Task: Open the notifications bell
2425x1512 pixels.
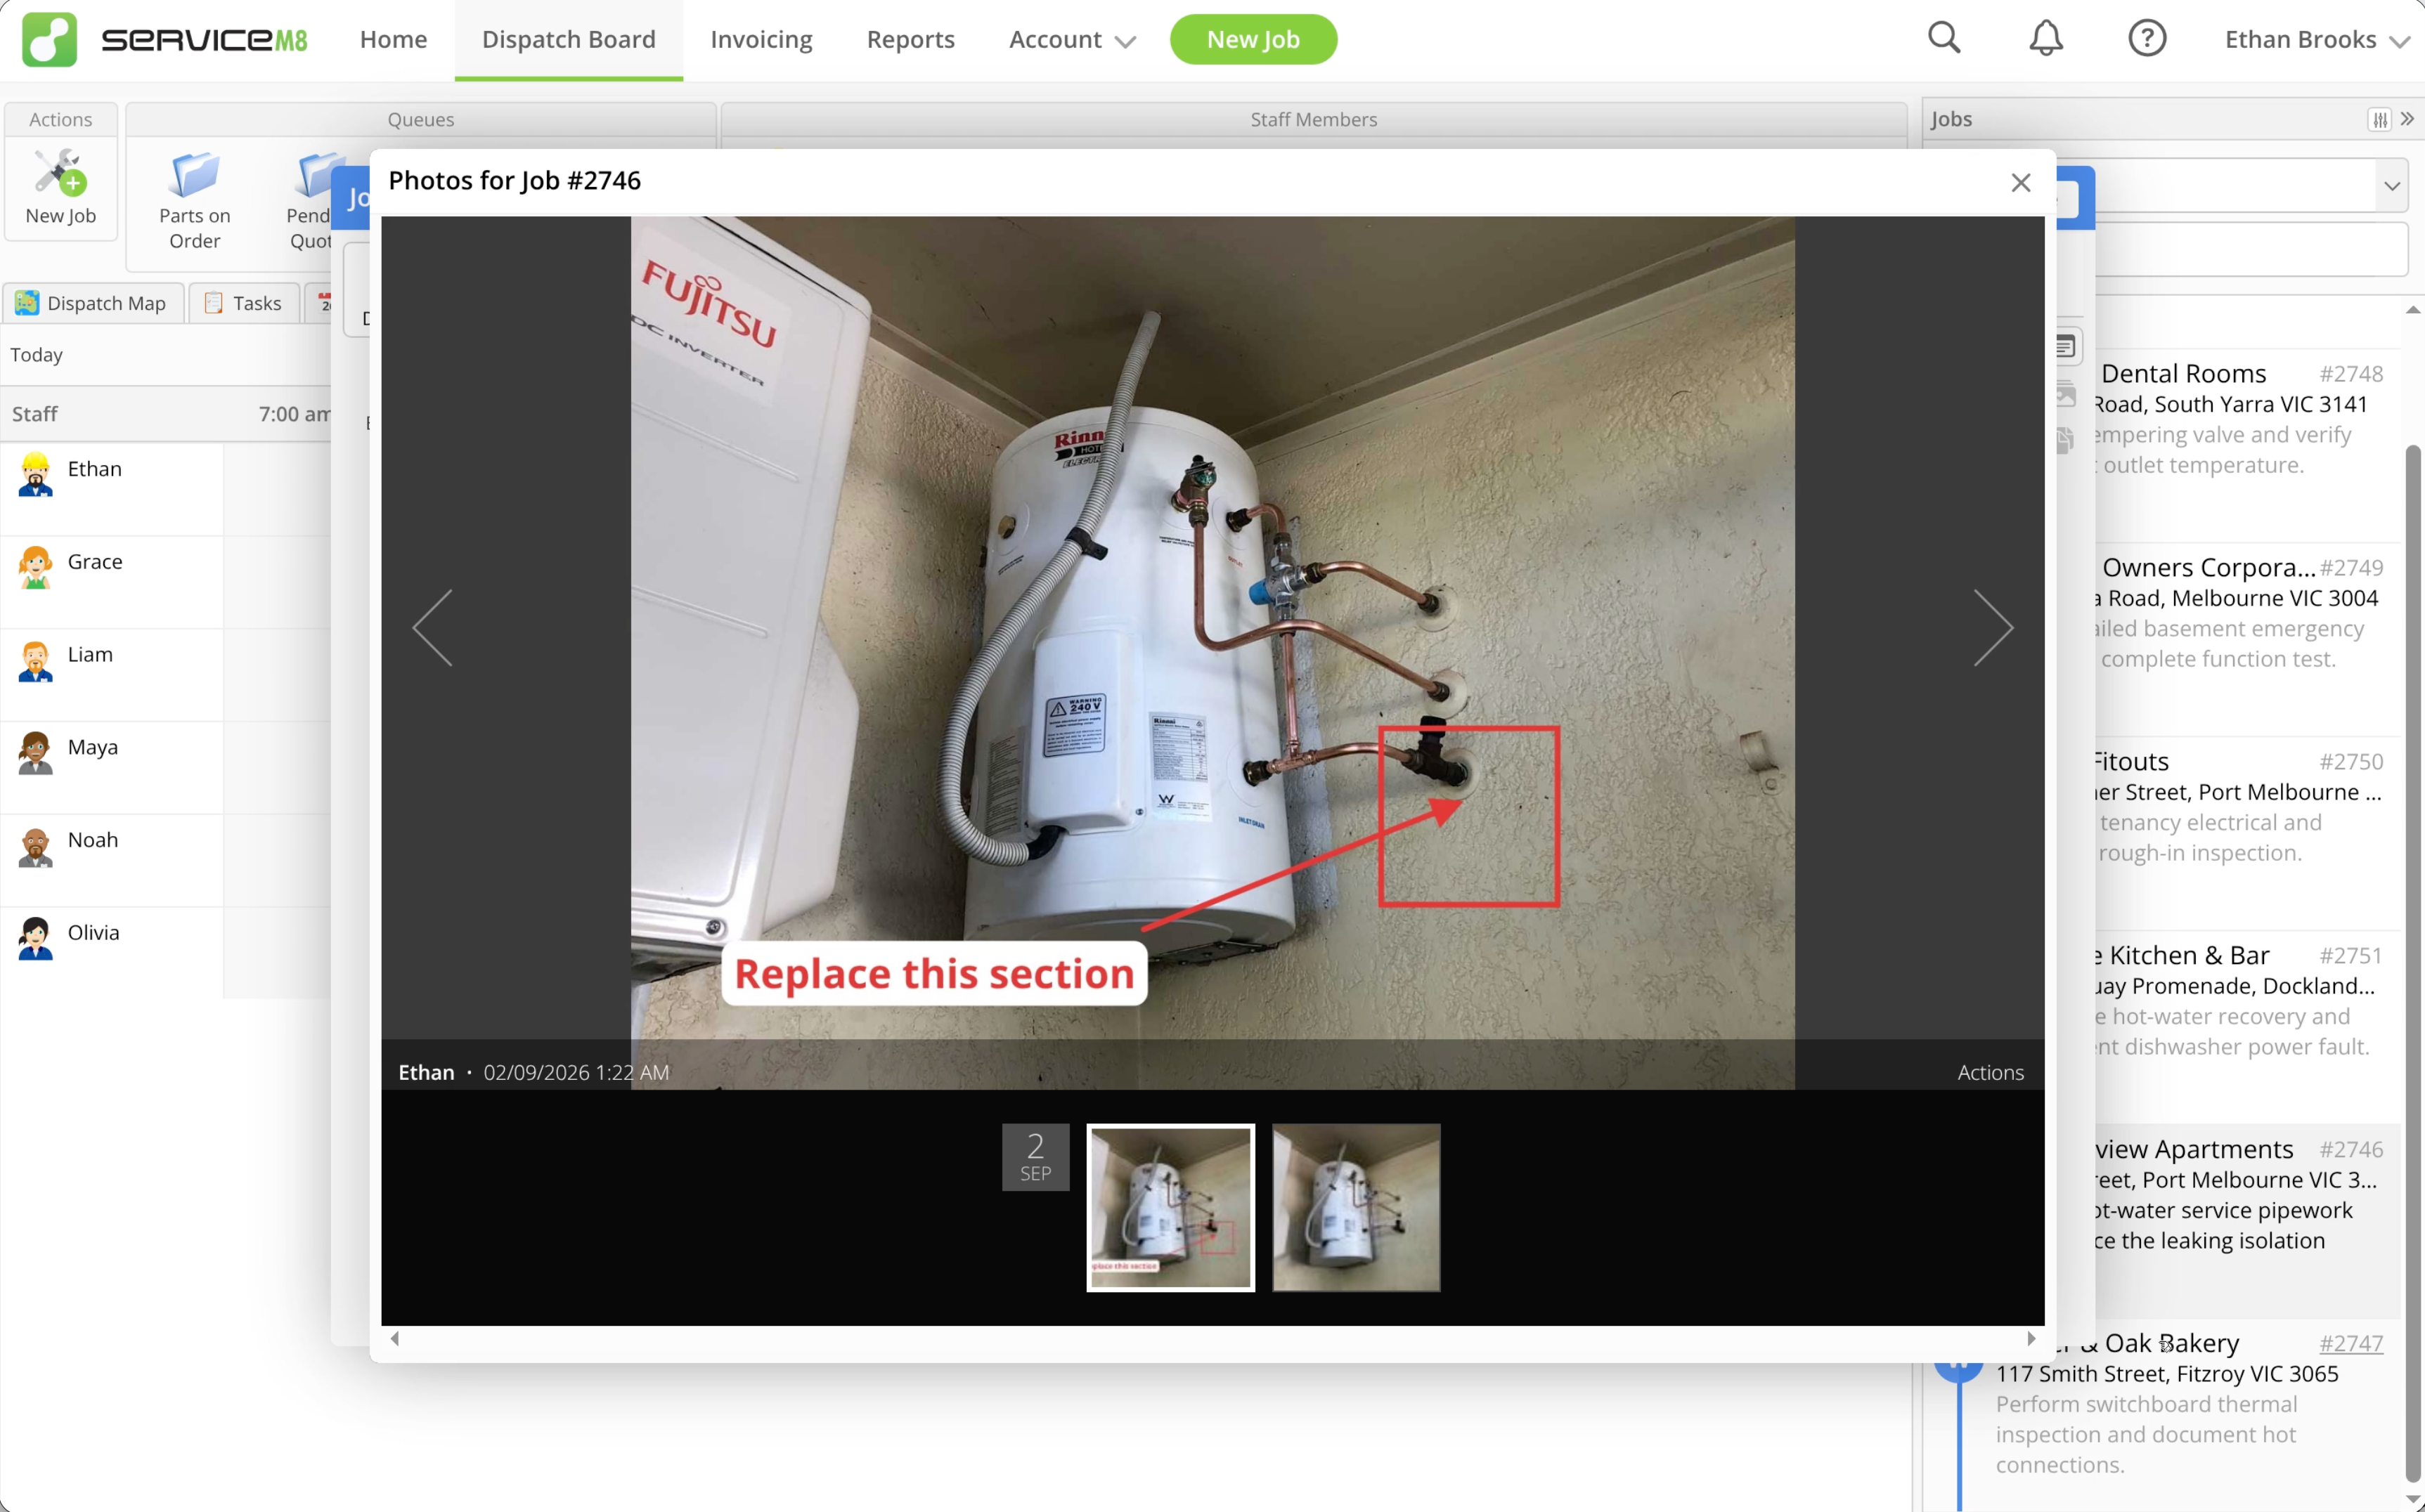Action: (x=2046, y=38)
